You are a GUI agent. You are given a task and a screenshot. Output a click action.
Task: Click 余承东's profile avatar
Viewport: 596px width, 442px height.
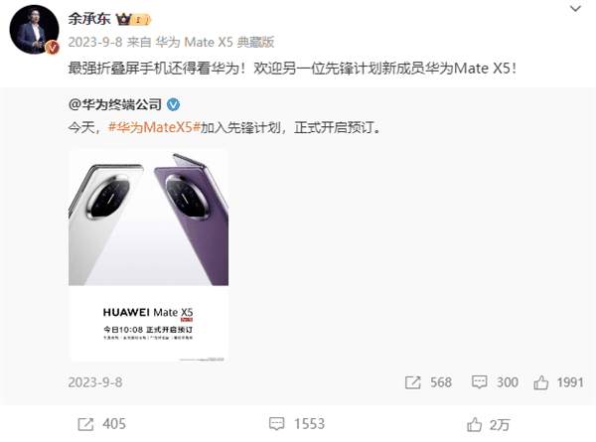click(x=34, y=30)
